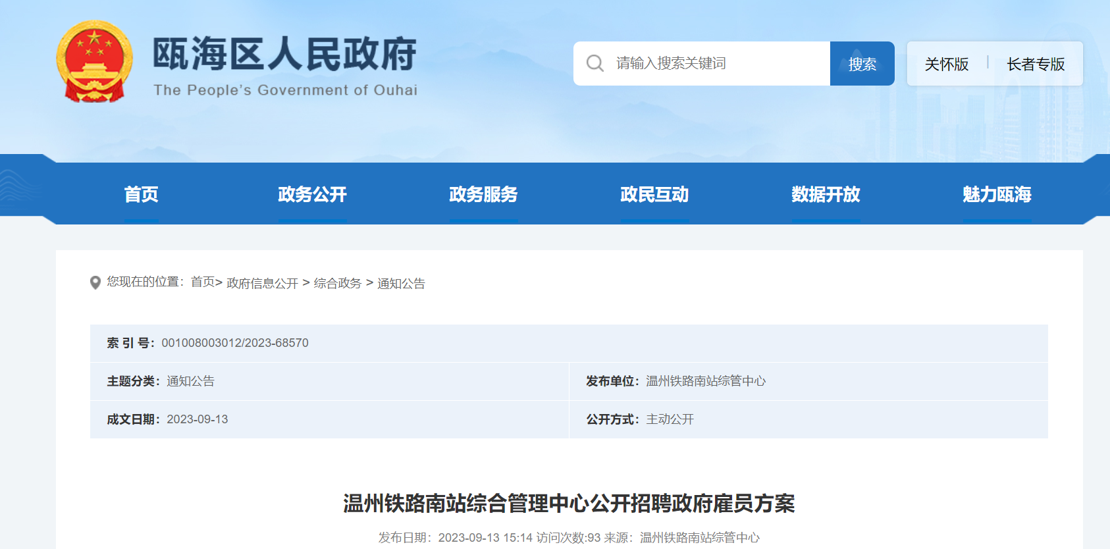The width and height of the screenshot is (1110, 549).
Task: Open the 政务服务 navigation menu
Action: 483,194
